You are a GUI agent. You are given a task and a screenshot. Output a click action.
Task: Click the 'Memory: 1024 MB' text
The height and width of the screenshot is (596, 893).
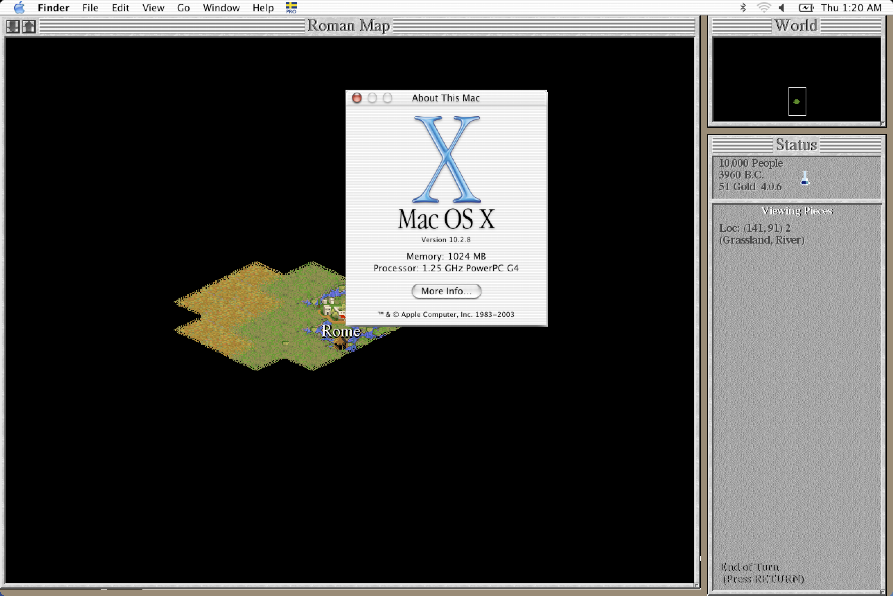click(x=446, y=256)
